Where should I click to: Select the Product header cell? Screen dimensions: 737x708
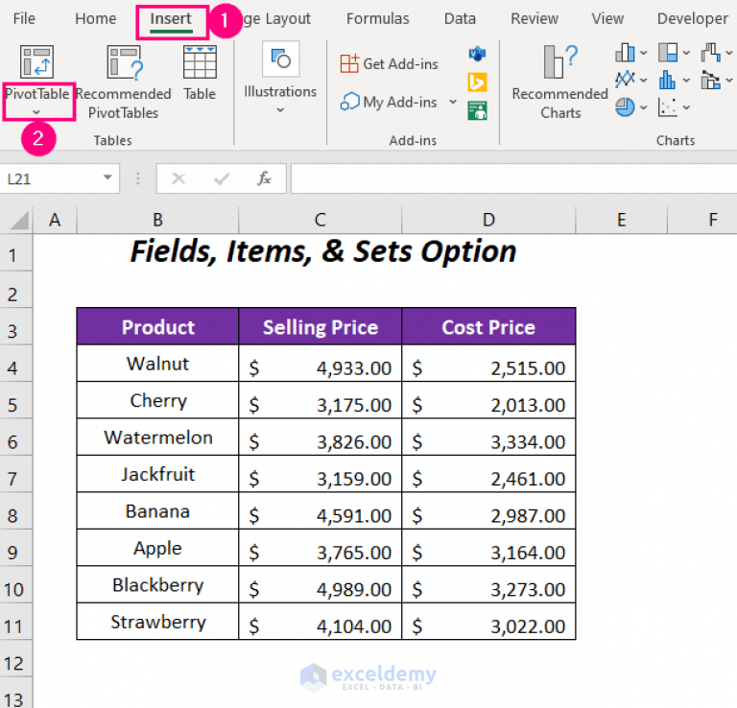[157, 327]
